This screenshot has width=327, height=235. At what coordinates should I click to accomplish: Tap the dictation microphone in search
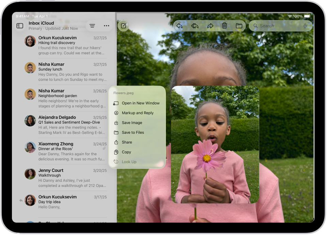[305, 26]
